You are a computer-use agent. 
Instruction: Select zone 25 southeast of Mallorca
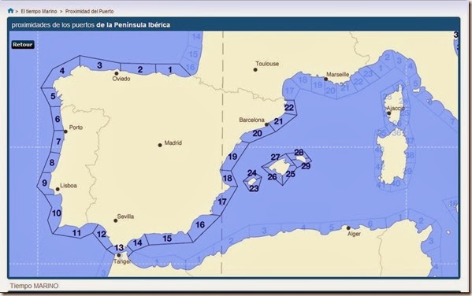(291, 174)
